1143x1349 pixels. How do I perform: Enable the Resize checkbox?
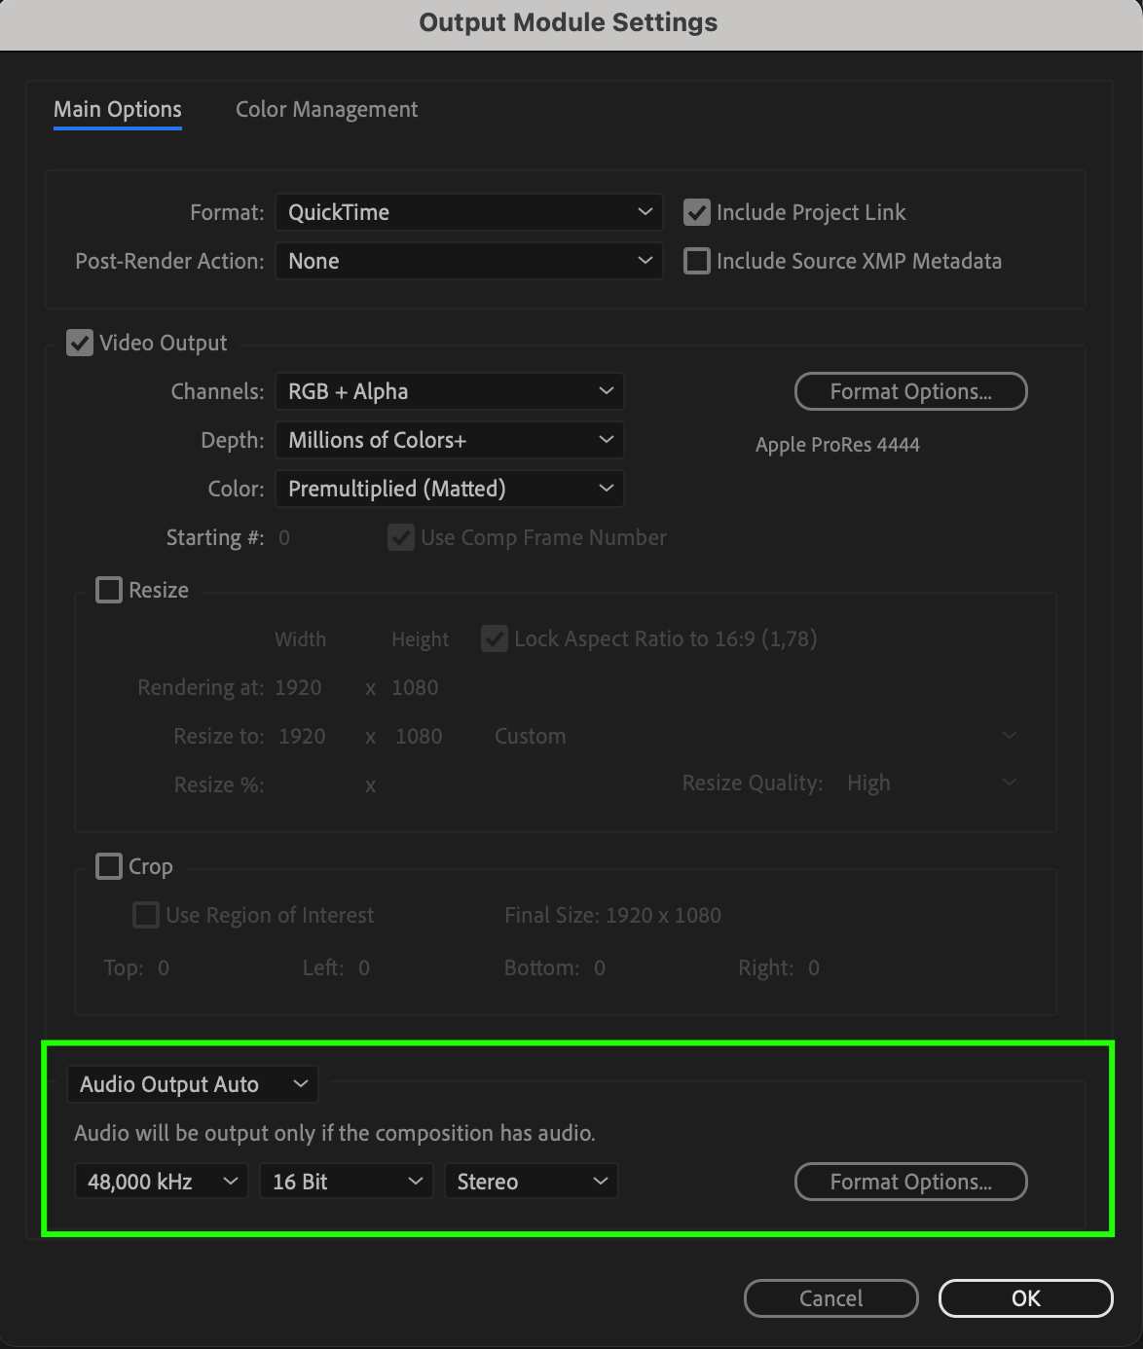(108, 590)
